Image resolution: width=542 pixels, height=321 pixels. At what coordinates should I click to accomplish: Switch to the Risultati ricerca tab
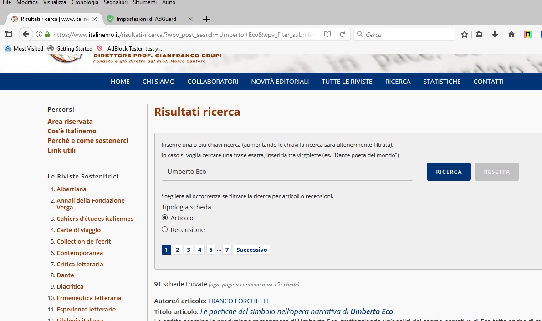click(x=55, y=19)
